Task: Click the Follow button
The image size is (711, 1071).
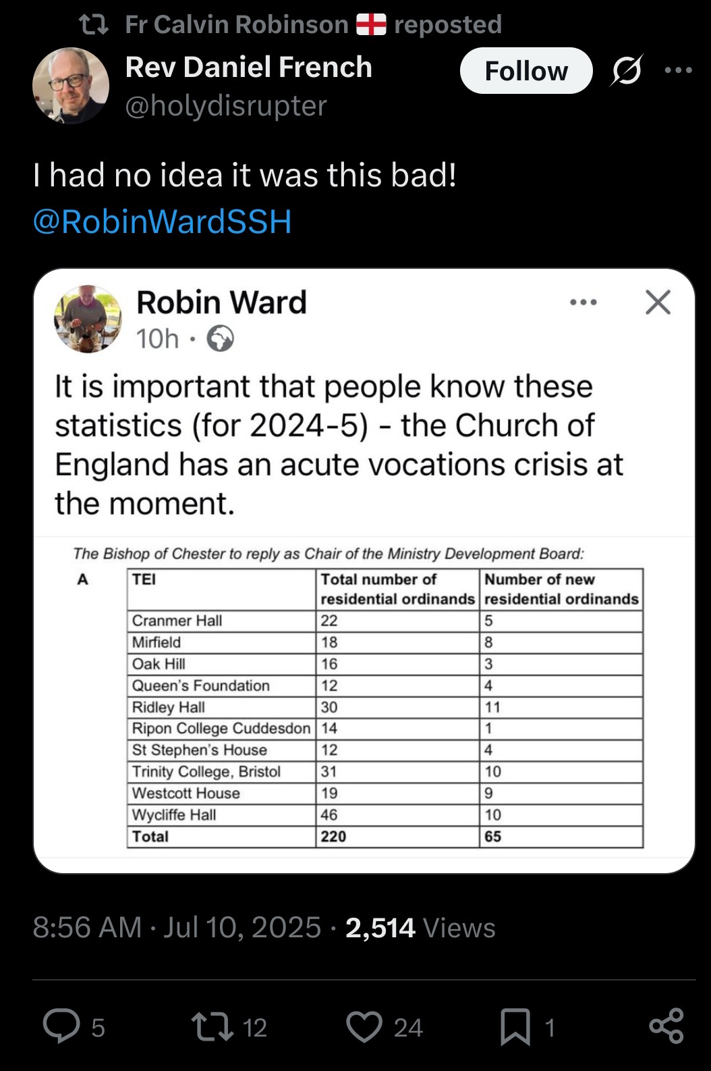Action: tap(525, 70)
